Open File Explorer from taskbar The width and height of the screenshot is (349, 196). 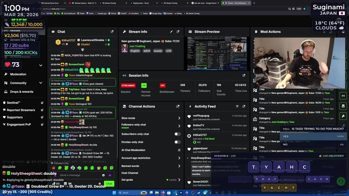coord(157,193)
